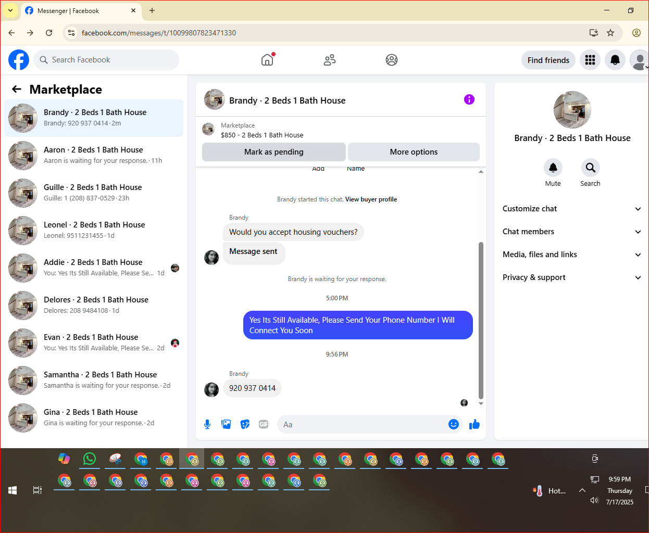Screen dimensions: 649x533
Task: Click More options button
Action: [x=414, y=152]
